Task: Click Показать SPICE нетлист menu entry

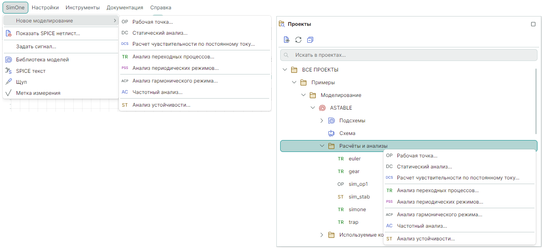Action: click(47, 33)
